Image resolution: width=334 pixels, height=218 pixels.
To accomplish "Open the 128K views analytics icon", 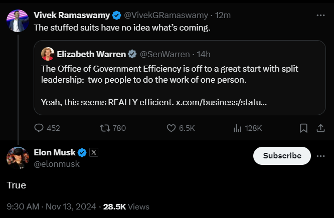I will coord(238,128).
